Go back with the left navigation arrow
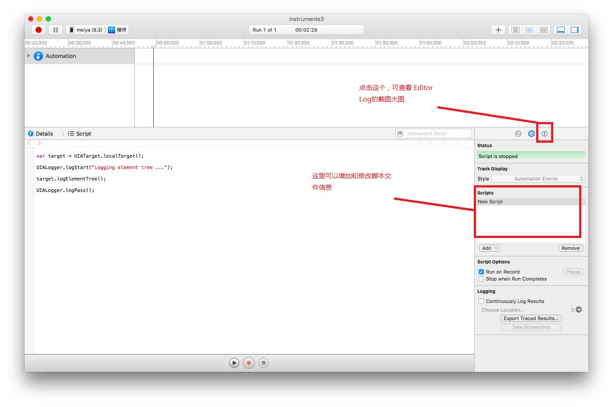This screenshot has width=613, height=407. pyautogui.click(x=29, y=143)
